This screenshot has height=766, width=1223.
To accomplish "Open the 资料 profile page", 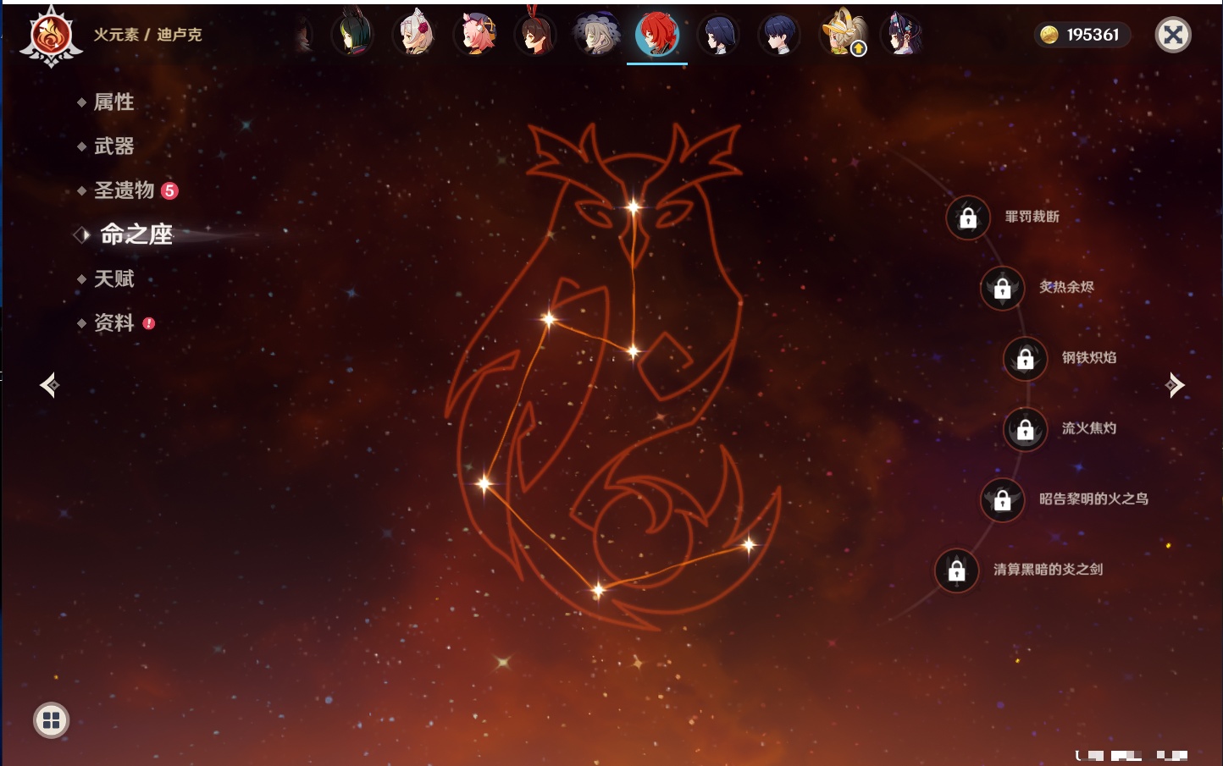I will [x=113, y=322].
